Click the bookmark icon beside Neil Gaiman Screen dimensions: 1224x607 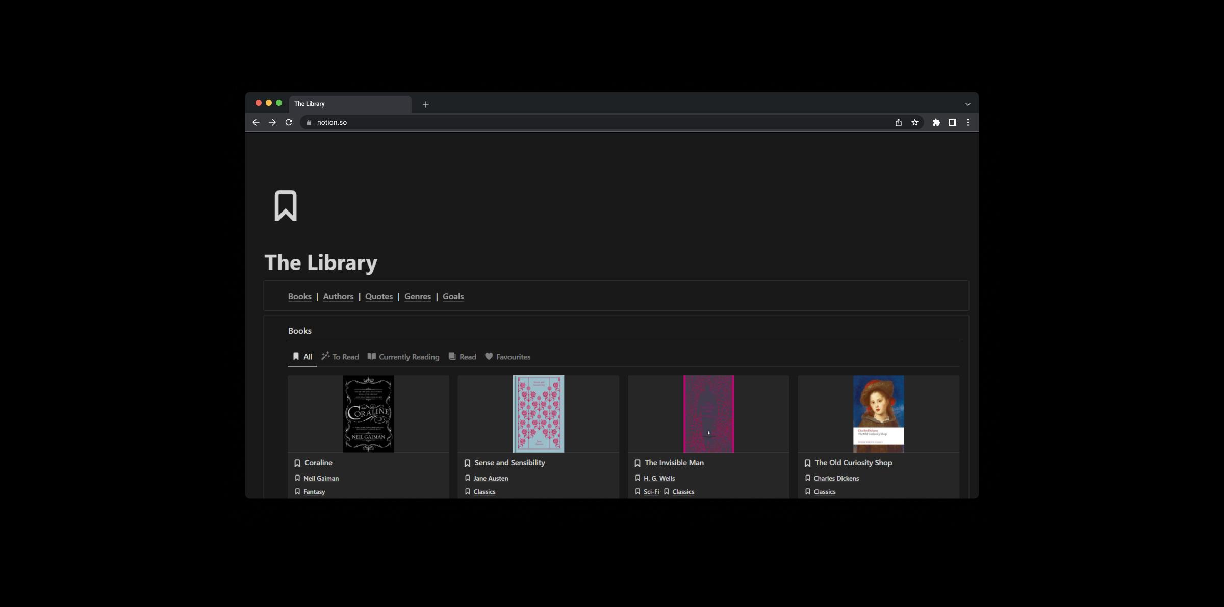297,478
